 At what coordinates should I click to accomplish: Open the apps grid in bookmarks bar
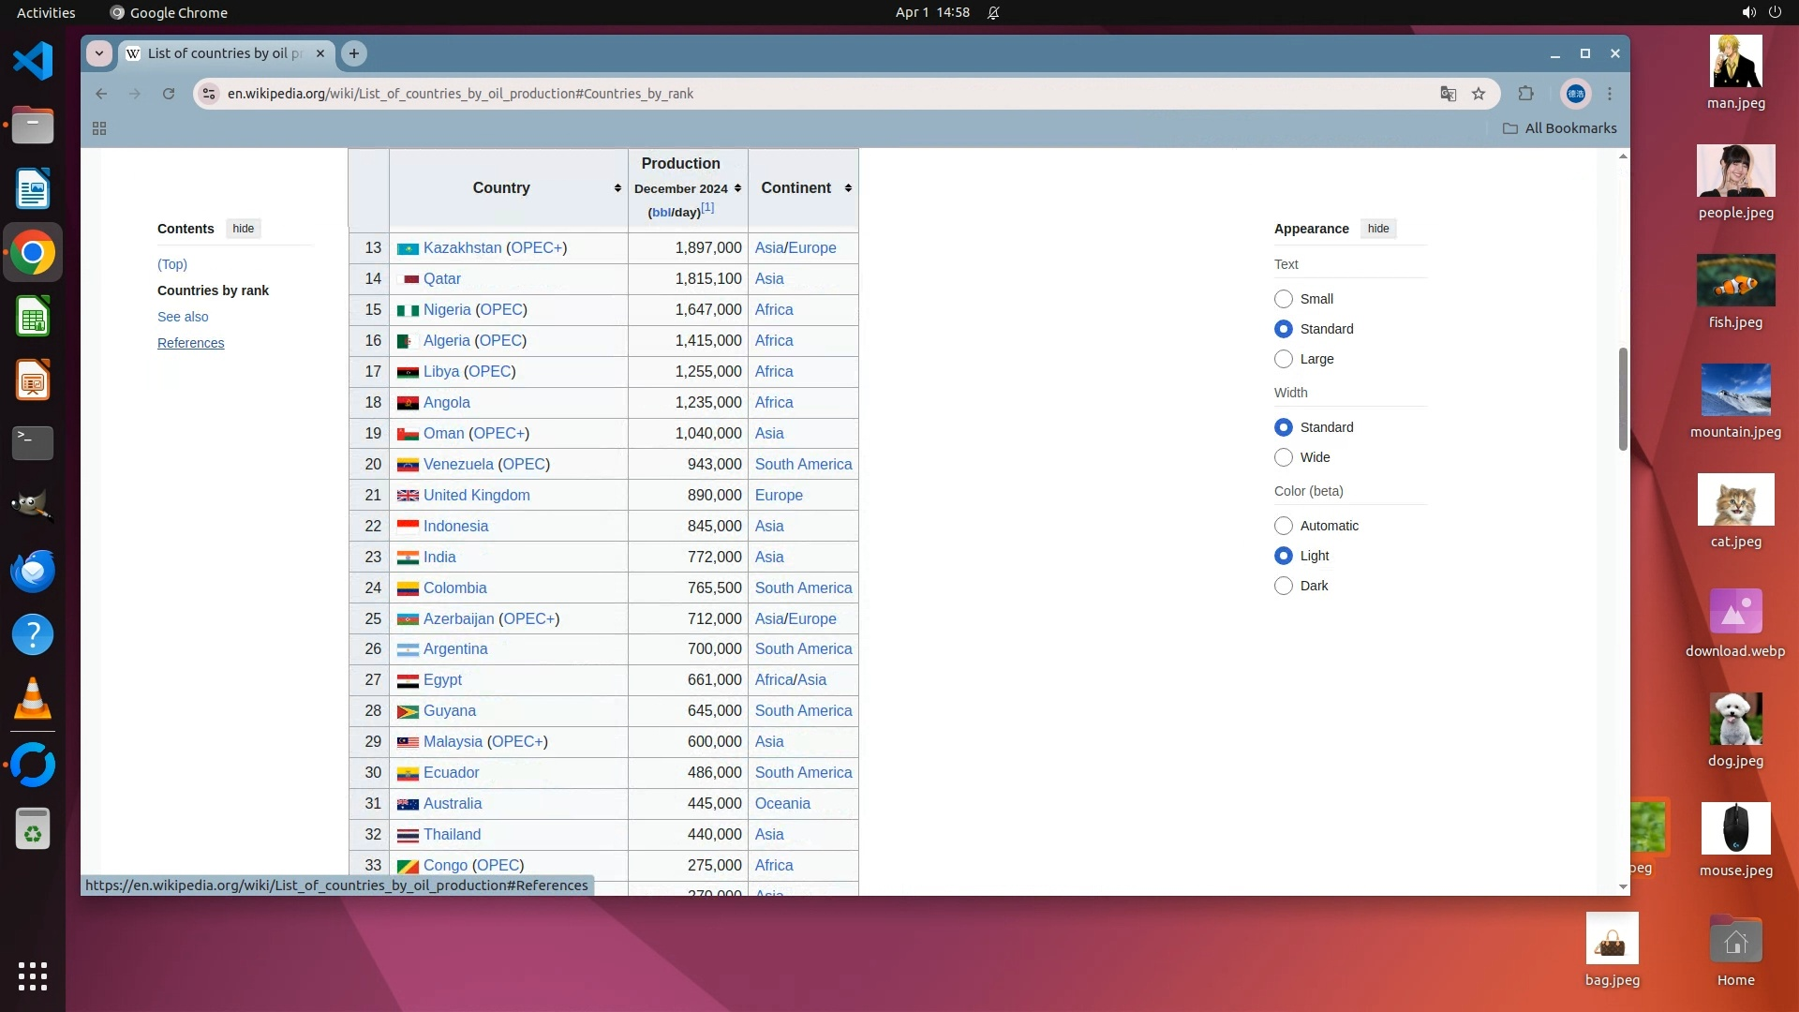point(99,128)
